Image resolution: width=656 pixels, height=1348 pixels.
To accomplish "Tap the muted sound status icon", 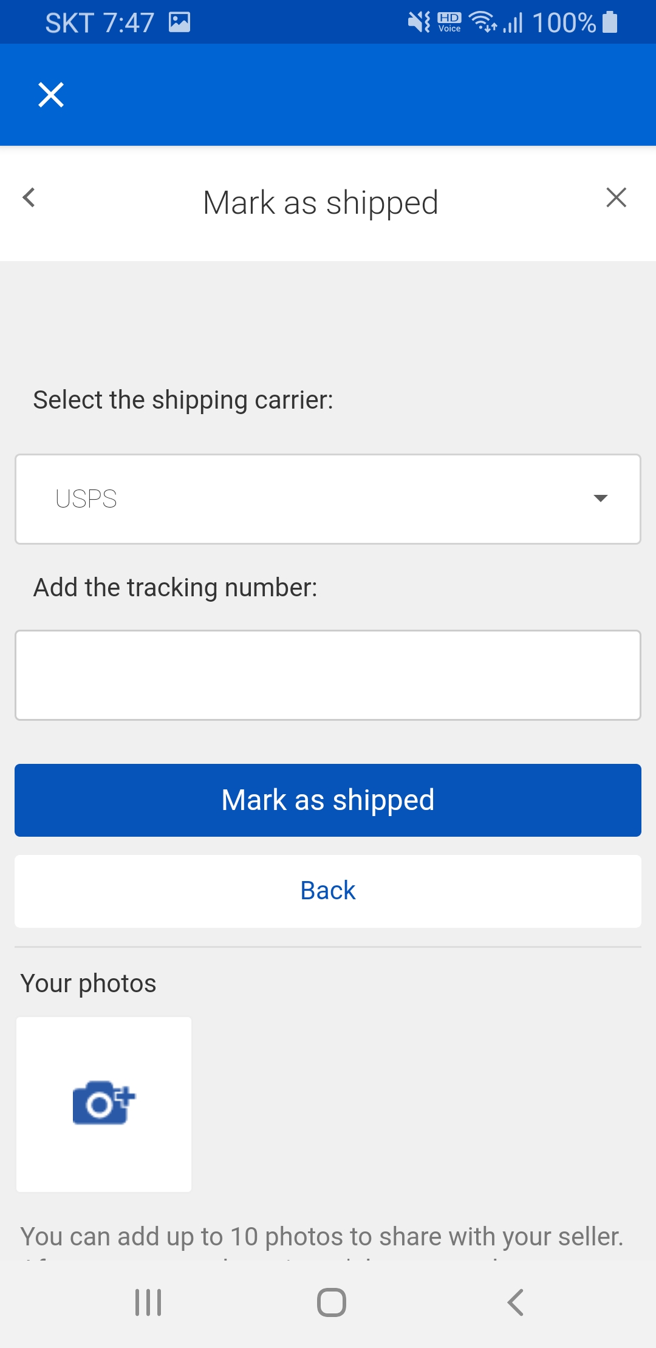I will tap(419, 22).
